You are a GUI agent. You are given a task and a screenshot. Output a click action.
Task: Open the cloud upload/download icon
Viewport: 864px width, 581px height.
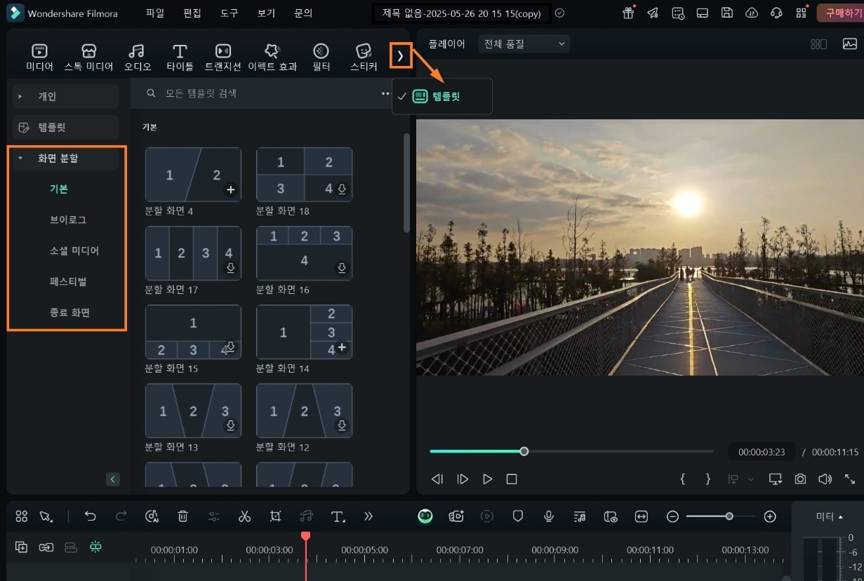(752, 13)
